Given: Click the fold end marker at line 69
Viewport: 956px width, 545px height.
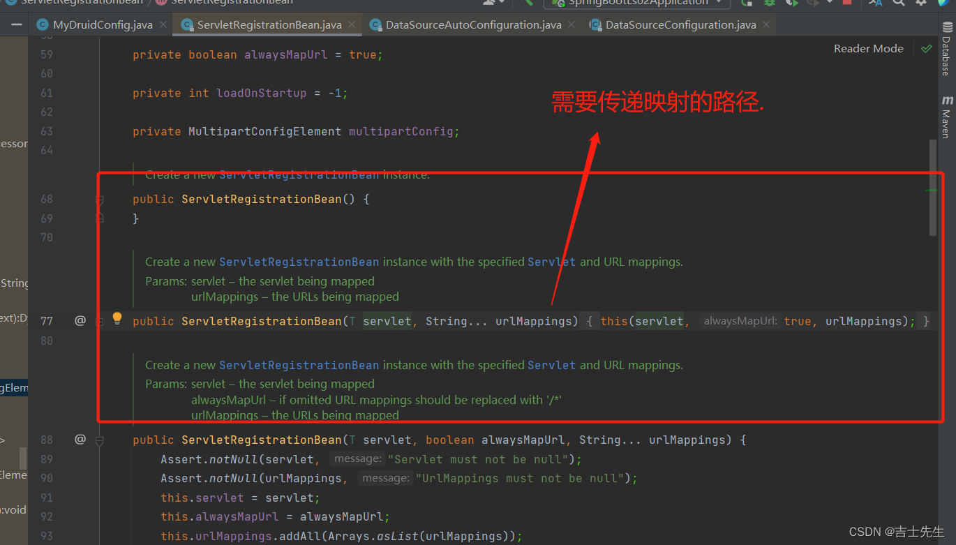Looking at the screenshot, I should (99, 218).
